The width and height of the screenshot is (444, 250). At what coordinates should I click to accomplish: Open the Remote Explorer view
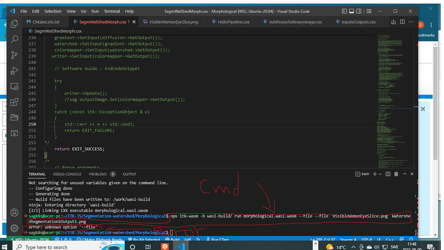[x=14, y=87]
